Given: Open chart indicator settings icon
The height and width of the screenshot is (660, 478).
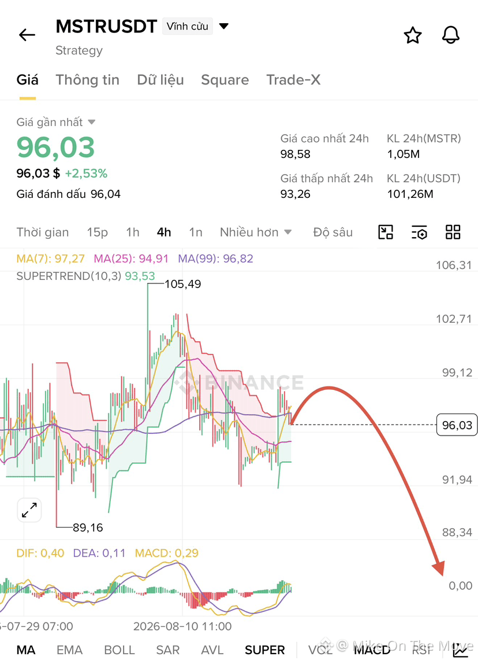Looking at the screenshot, I should tap(419, 232).
